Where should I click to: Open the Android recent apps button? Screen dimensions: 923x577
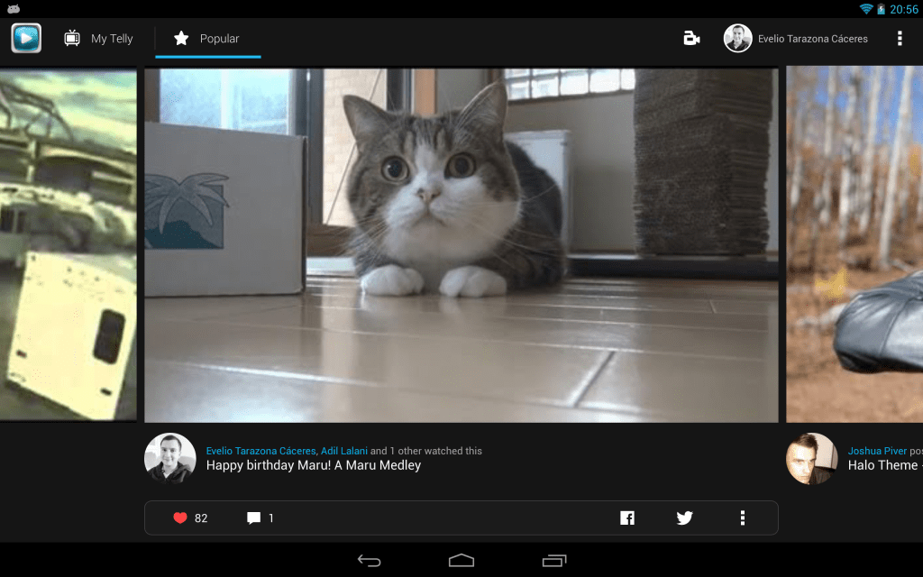(x=554, y=561)
